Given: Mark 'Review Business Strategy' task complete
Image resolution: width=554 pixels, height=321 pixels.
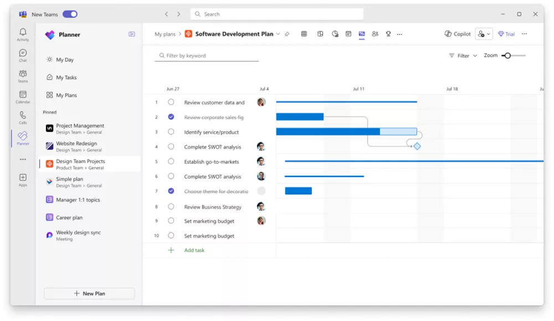Looking at the screenshot, I should pyautogui.click(x=171, y=207).
